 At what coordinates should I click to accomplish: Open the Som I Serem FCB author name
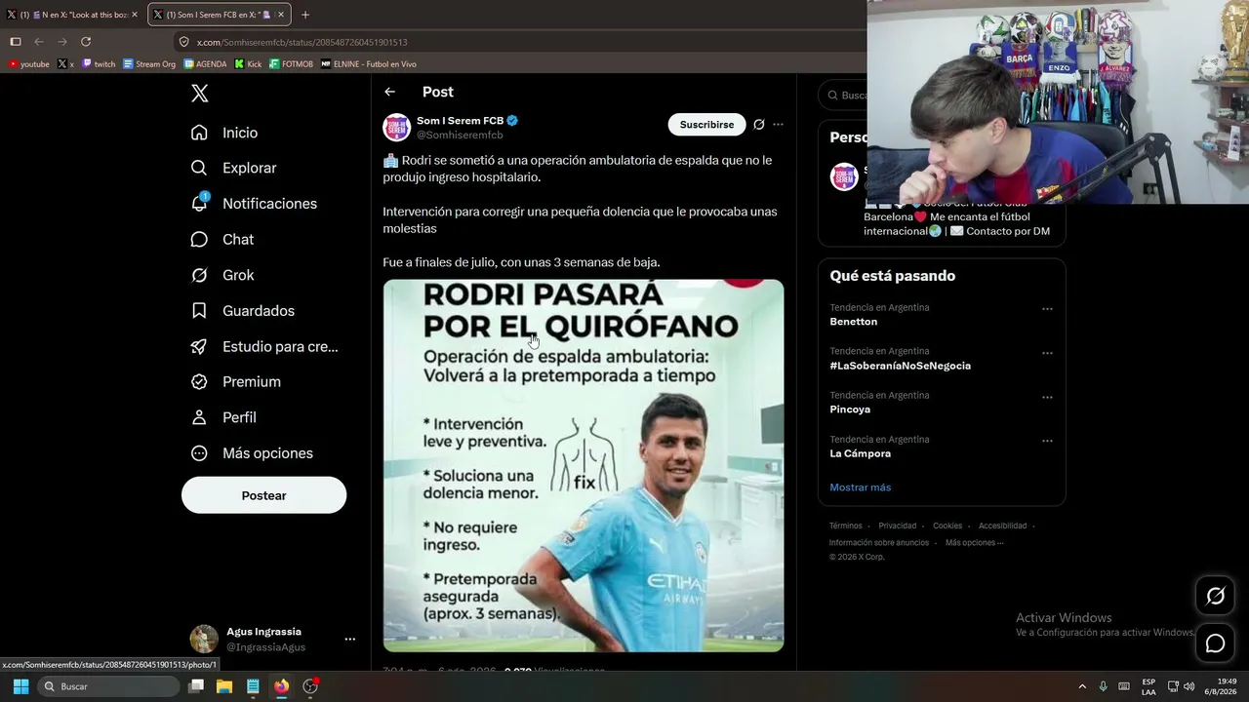coord(460,121)
